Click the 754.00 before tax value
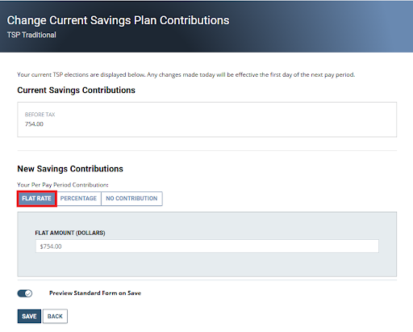The width and height of the screenshot is (413, 332). (x=34, y=124)
